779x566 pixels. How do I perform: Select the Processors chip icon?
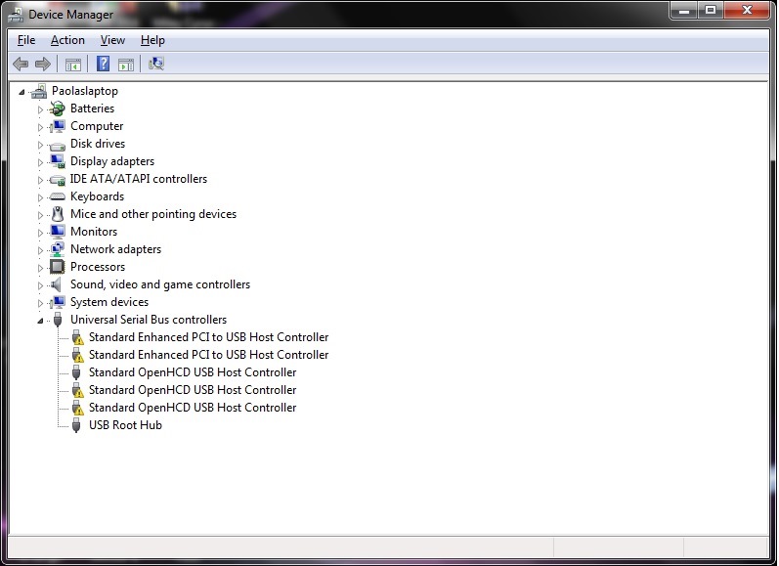point(58,267)
